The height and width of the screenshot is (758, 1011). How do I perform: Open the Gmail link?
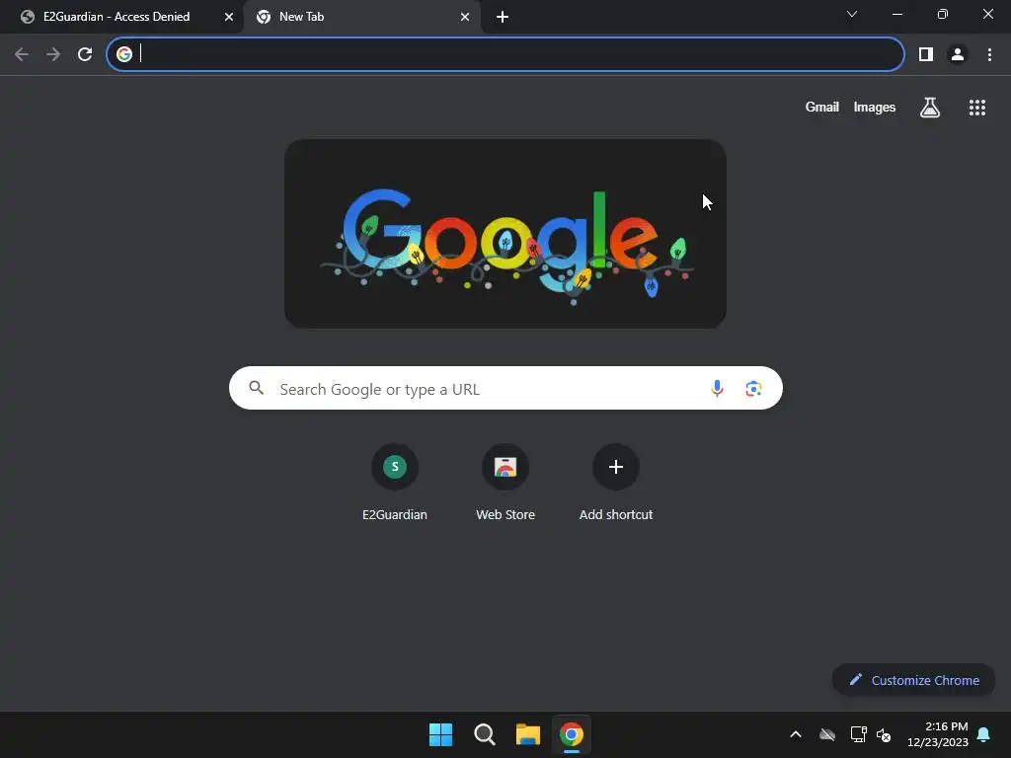tap(822, 107)
